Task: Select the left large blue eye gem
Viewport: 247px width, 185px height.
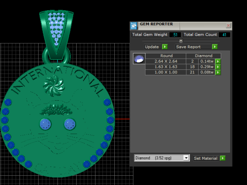Action: (45, 124)
